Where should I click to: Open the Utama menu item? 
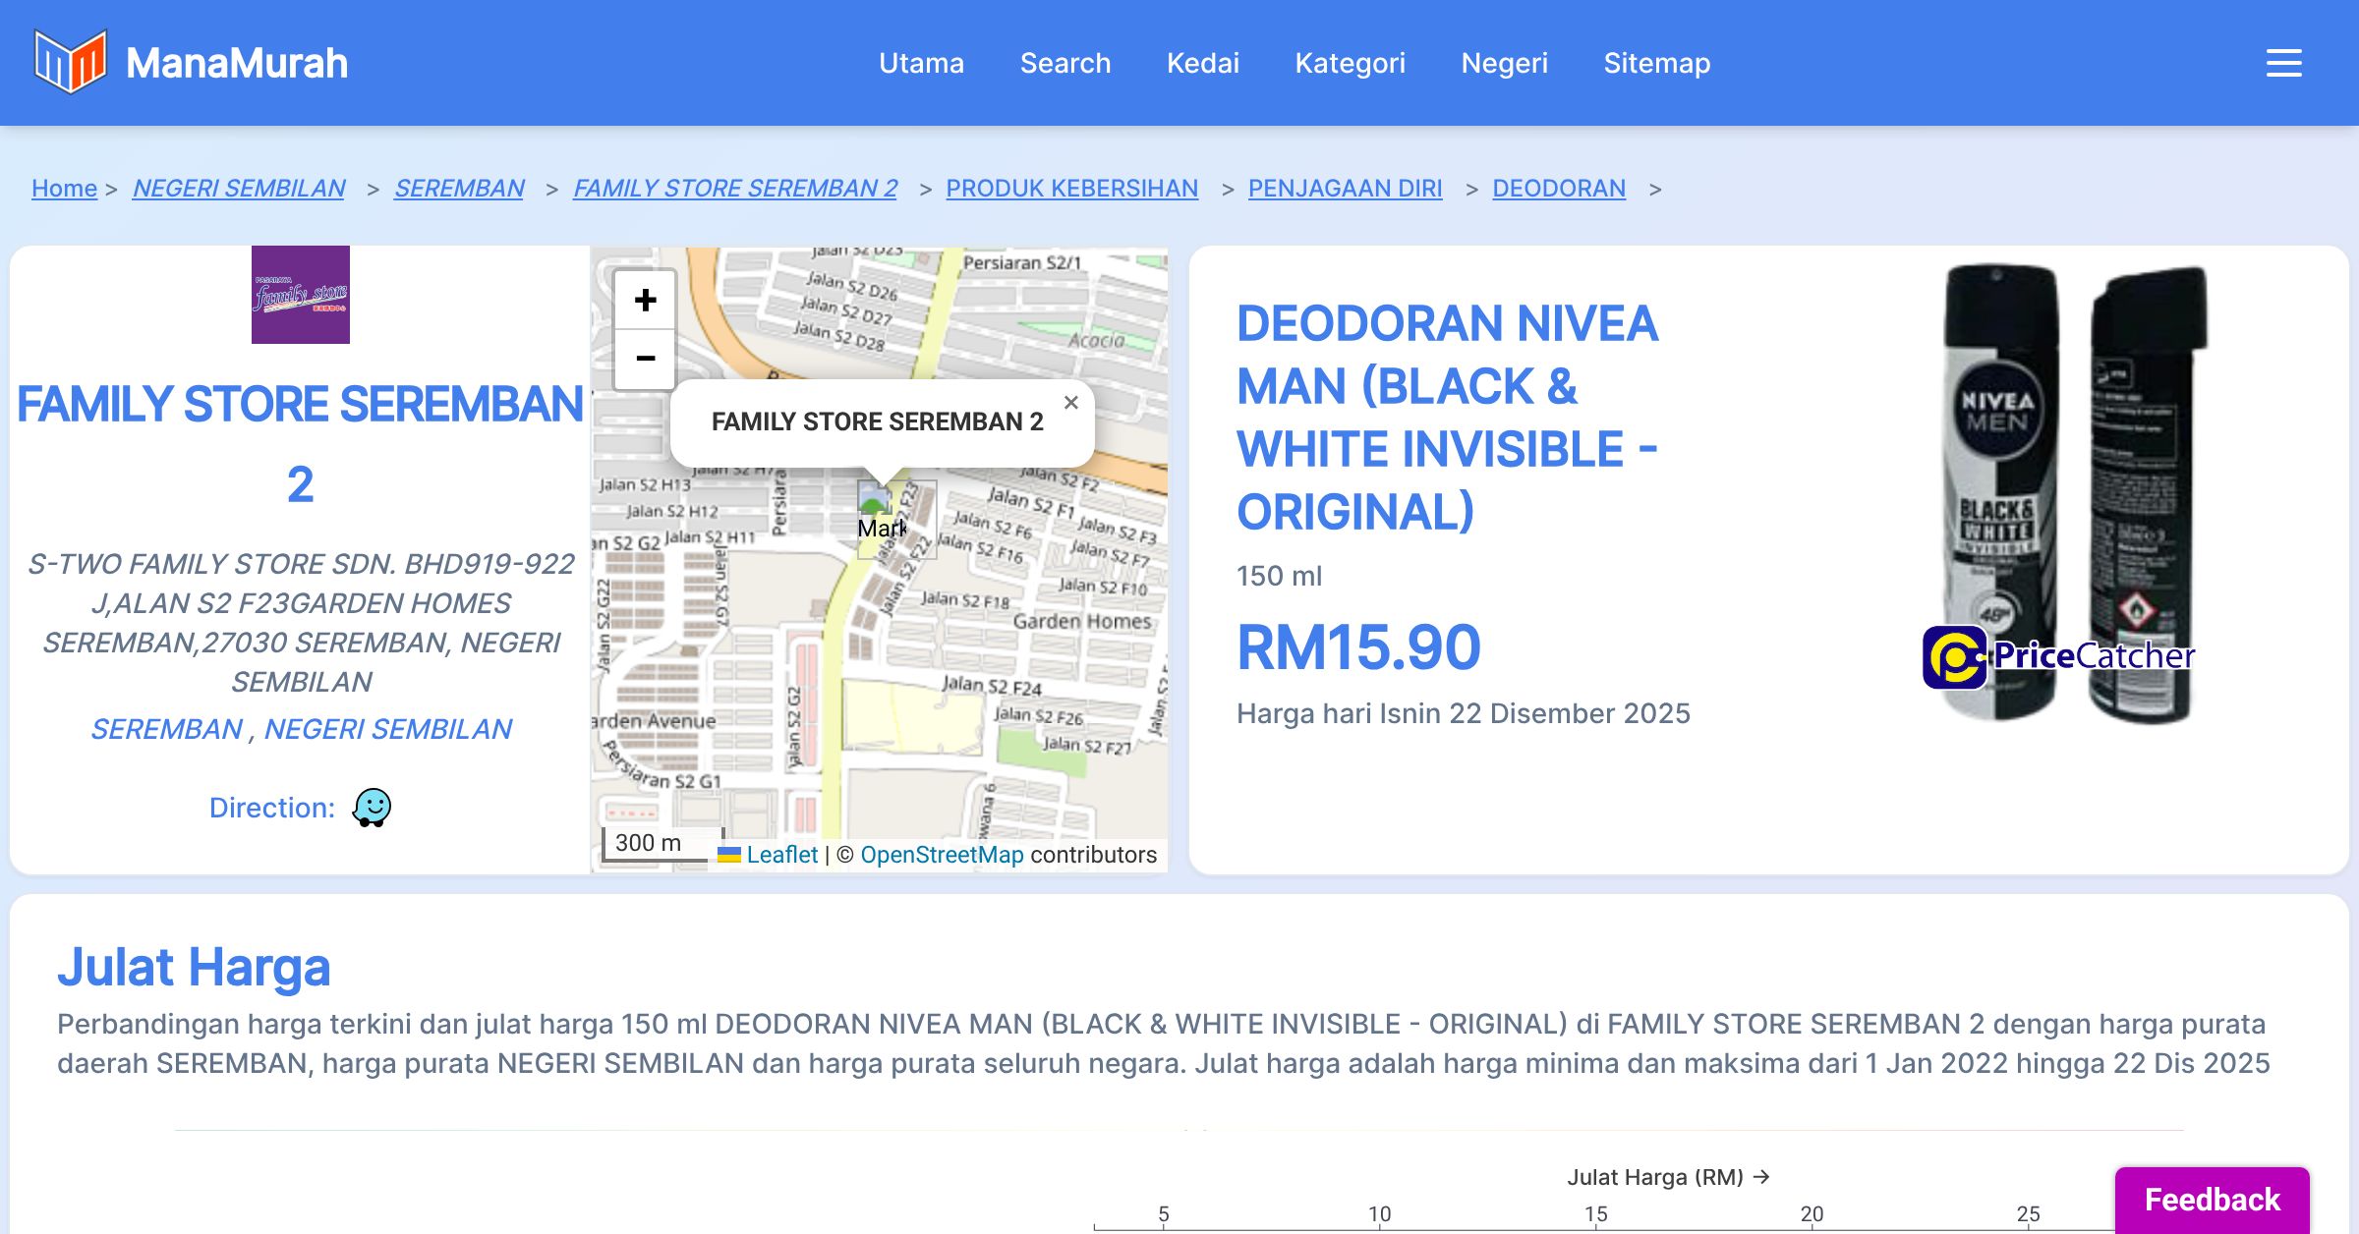pos(921,63)
